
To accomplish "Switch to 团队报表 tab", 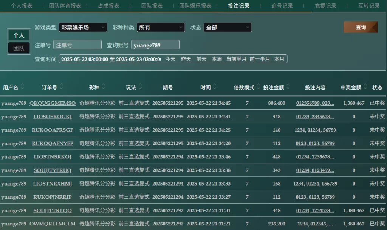I will 152,6.
